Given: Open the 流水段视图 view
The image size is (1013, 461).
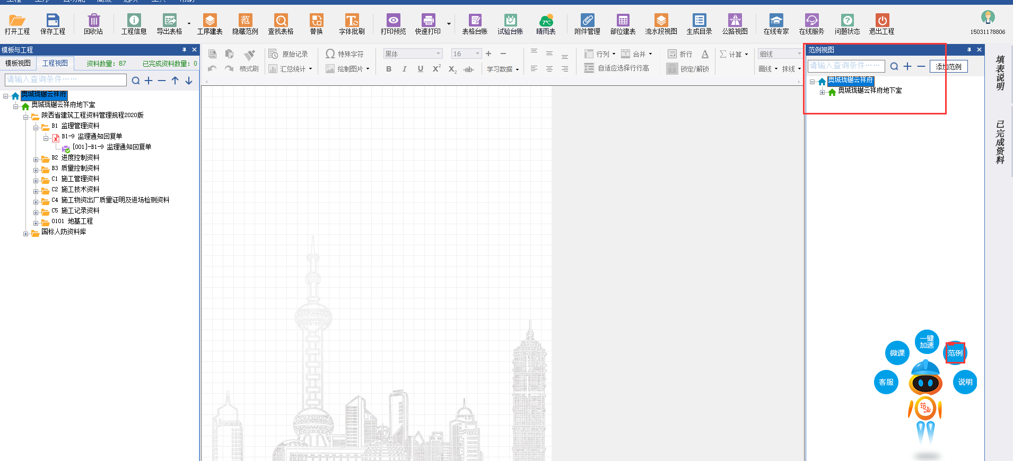Looking at the screenshot, I should (661, 24).
